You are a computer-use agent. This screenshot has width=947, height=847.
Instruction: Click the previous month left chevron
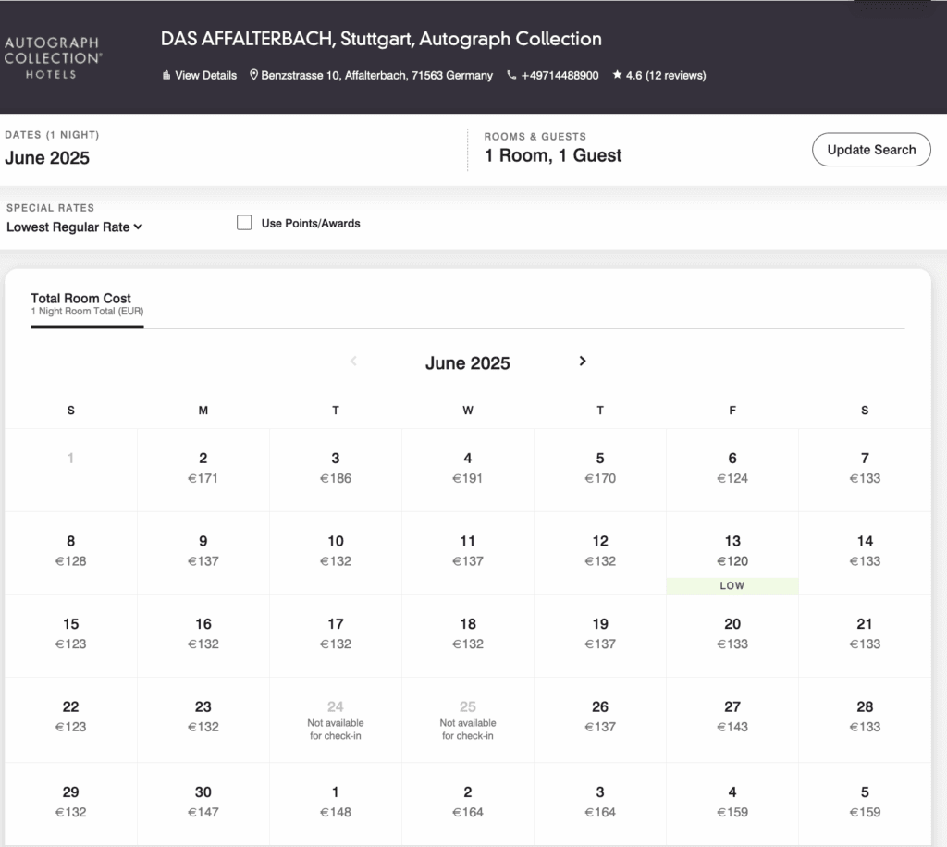[x=353, y=362]
